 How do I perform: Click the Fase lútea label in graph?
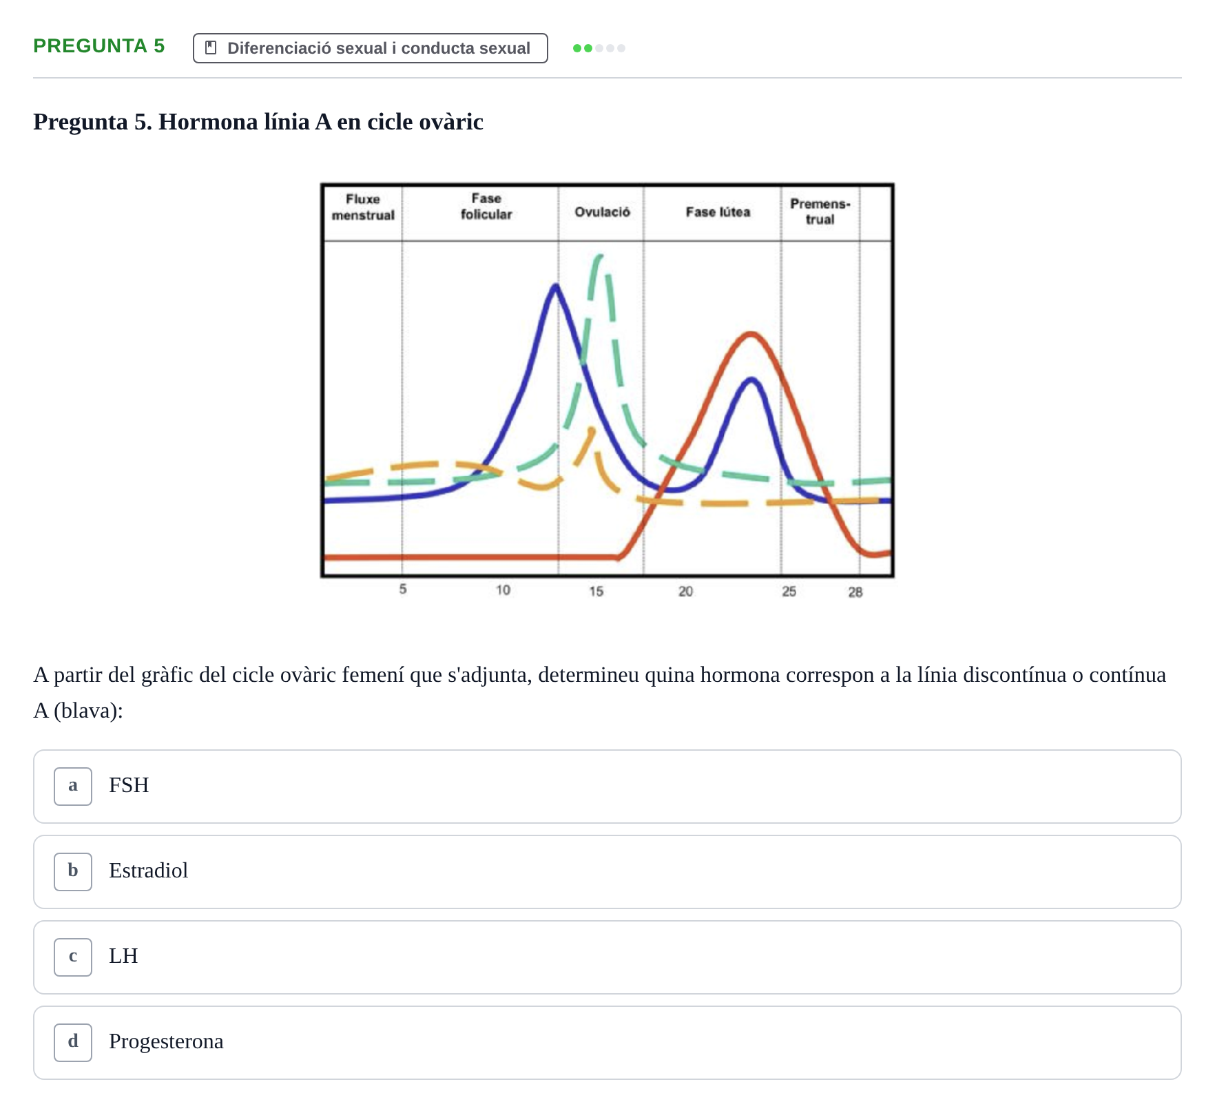(x=718, y=212)
